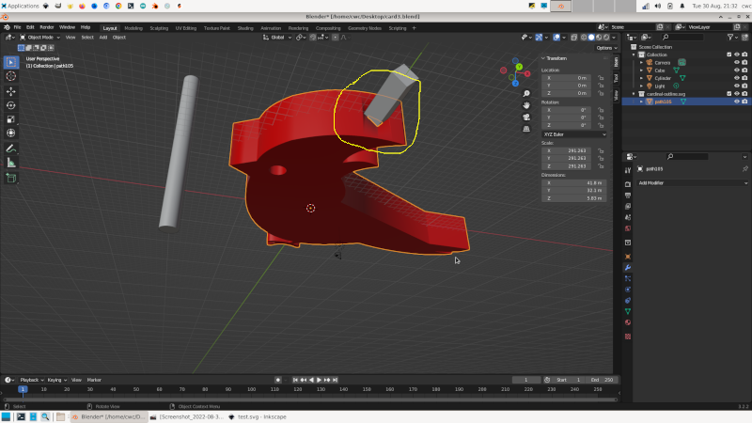This screenshot has height=423, width=752.
Task: Select the Add Cube tool
Action: (x=11, y=179)
